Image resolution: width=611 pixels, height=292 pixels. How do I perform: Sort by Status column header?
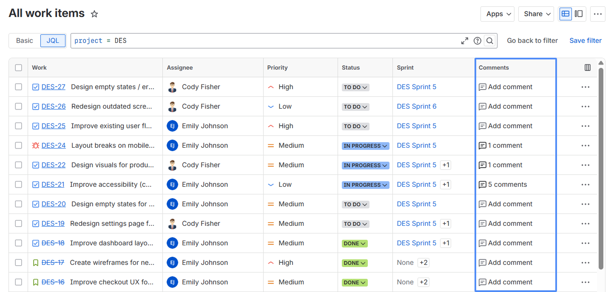pyautogui.click(x=351, y=67)
